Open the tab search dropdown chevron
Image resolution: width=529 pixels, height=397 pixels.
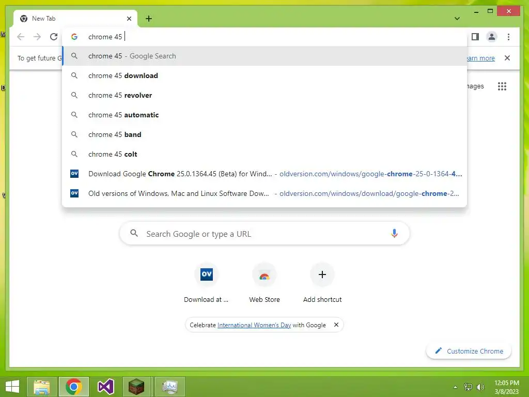[x=457, y=19]
